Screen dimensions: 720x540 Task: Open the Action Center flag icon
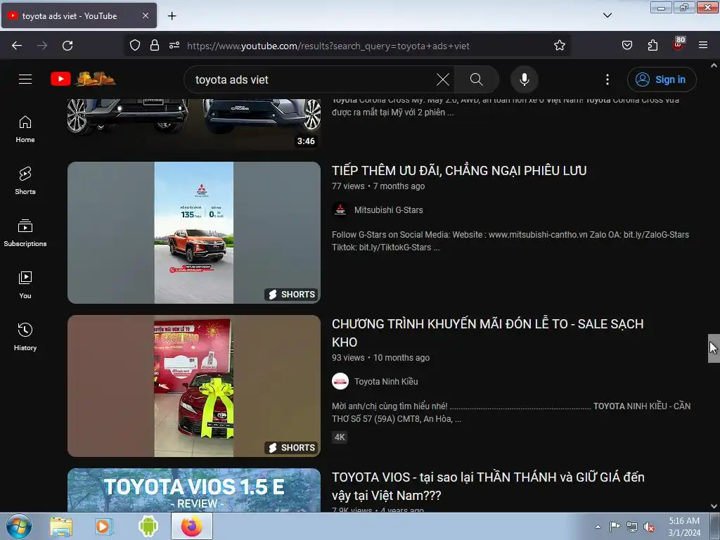[x=615, y=527]
